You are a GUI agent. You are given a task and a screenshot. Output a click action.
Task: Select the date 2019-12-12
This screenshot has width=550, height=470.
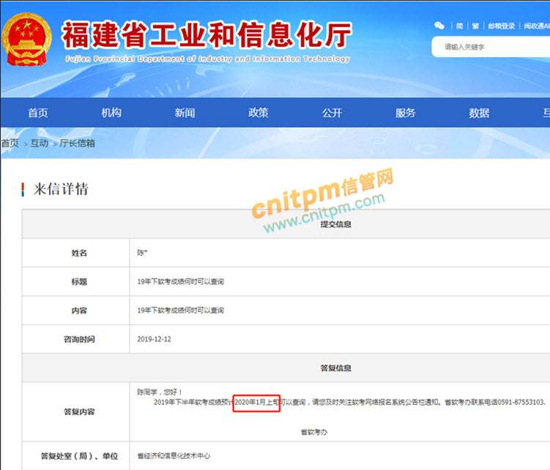[x=154, y=339]
